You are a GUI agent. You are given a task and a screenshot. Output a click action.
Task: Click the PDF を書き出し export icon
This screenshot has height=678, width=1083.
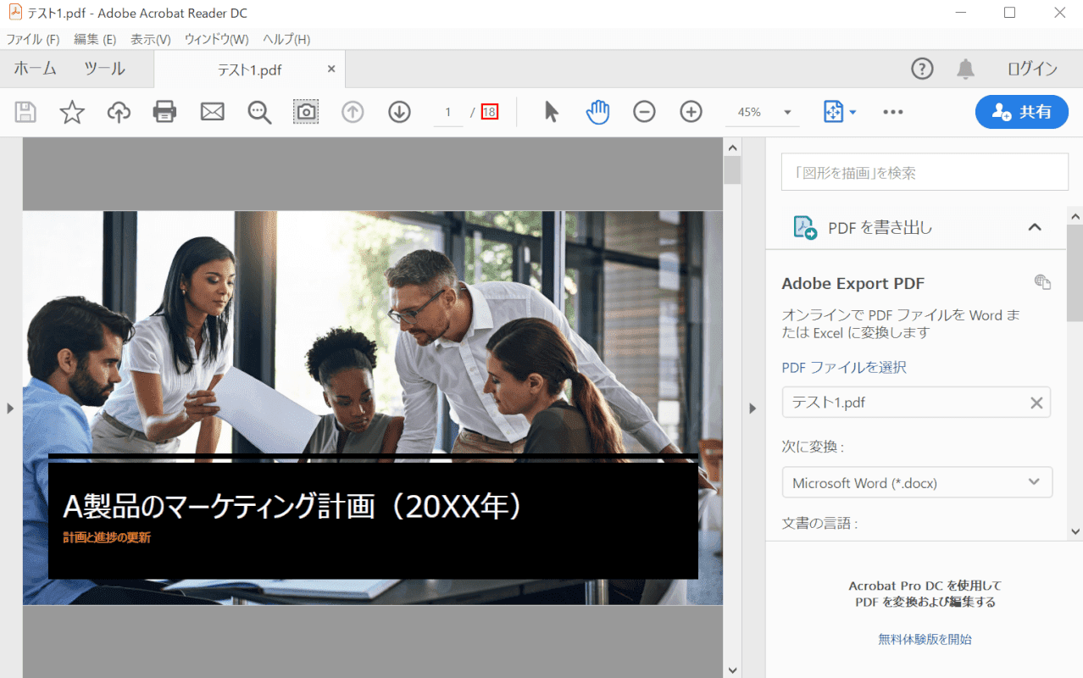tap(804, 227)
